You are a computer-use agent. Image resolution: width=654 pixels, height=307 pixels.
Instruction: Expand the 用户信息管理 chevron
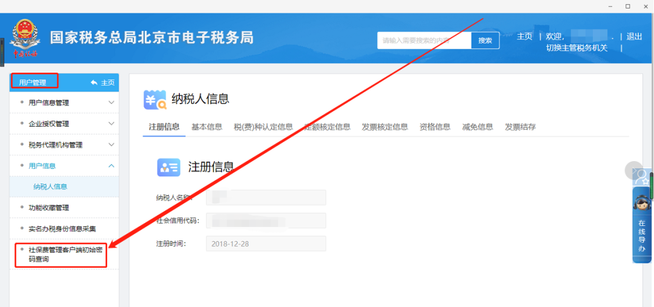pos(111,102)
